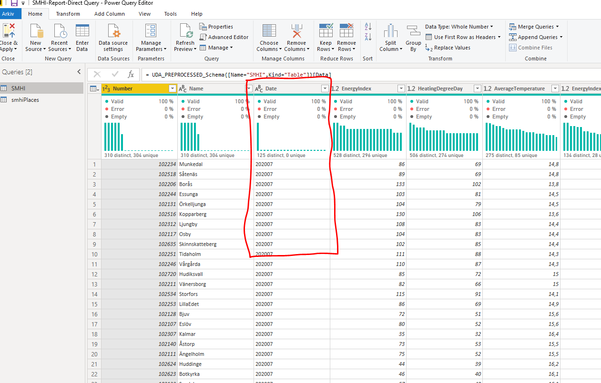Open query Properties

(x=216, y=27)
